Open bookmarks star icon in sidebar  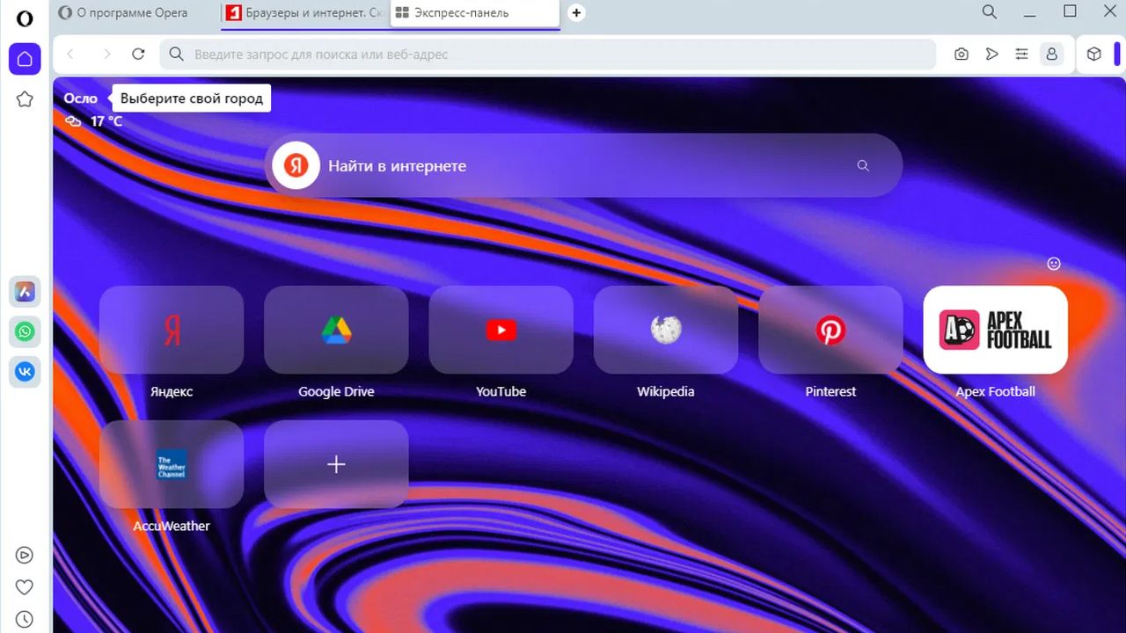click(x=25, y=99)
